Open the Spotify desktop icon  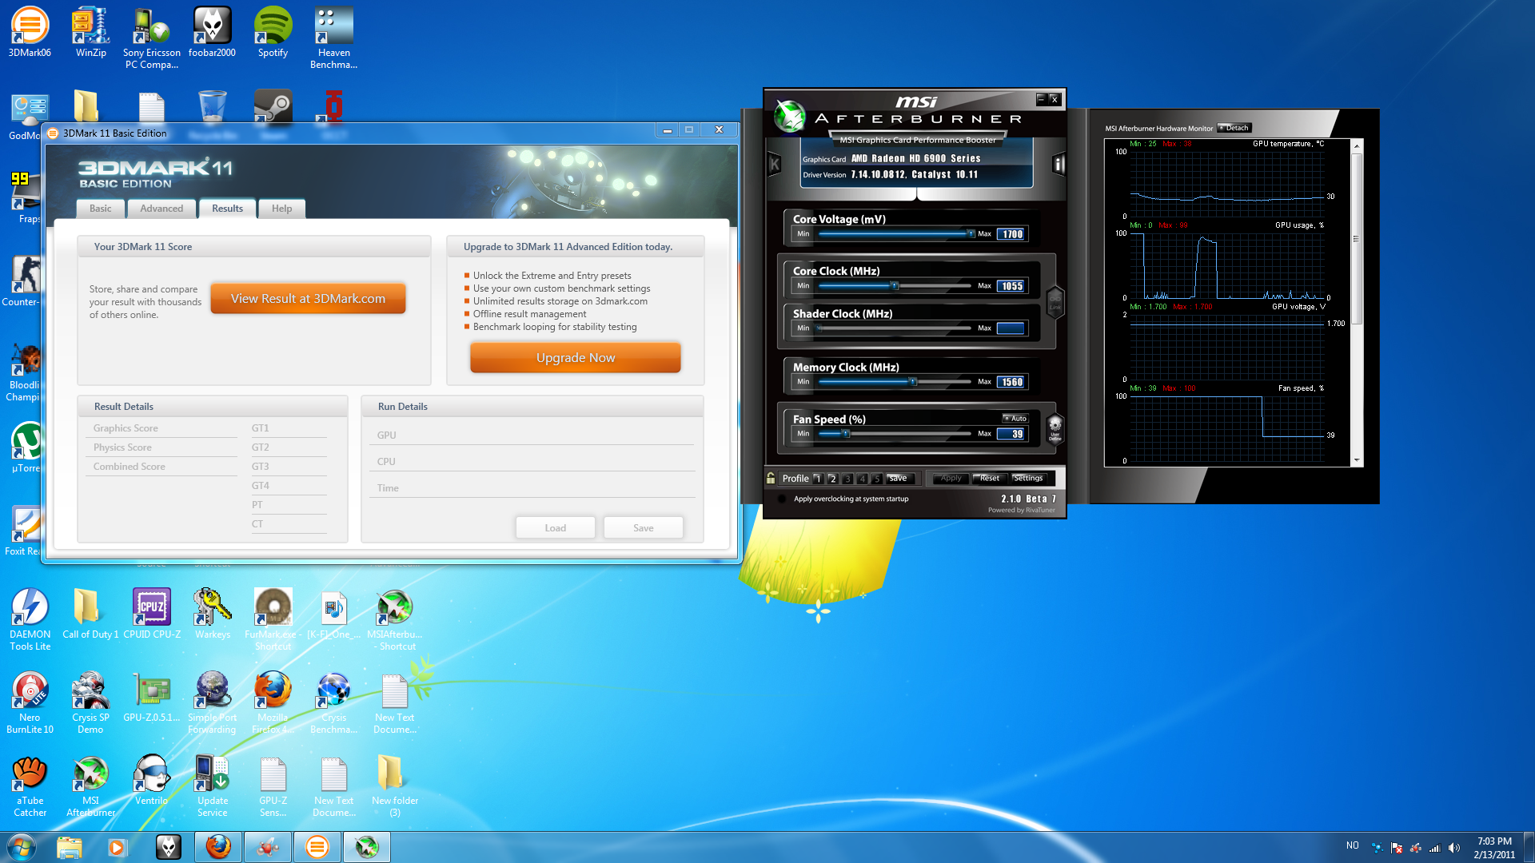273,32
